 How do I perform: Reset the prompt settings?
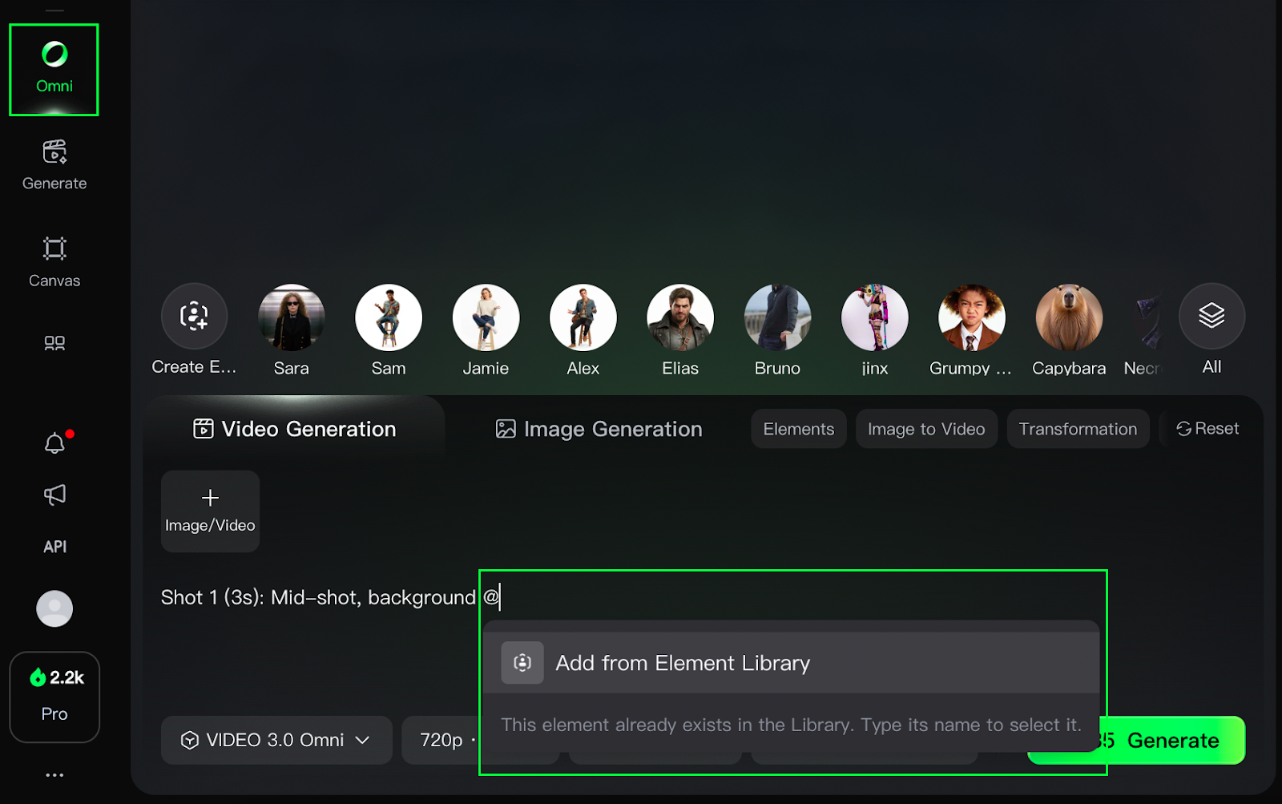pyautogui.click(x=1207, y=429)
